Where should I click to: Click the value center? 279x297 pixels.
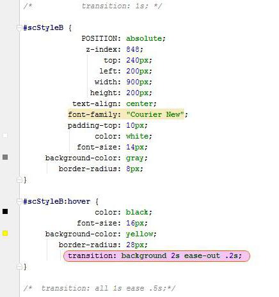139,104
